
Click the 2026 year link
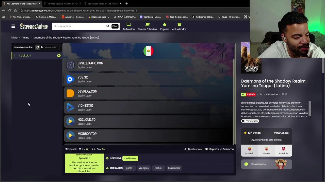click(284, 95)
